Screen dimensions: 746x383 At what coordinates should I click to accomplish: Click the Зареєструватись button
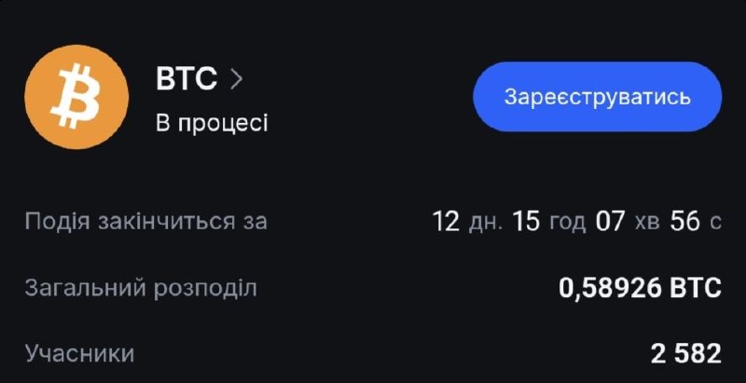pos(597,97)
